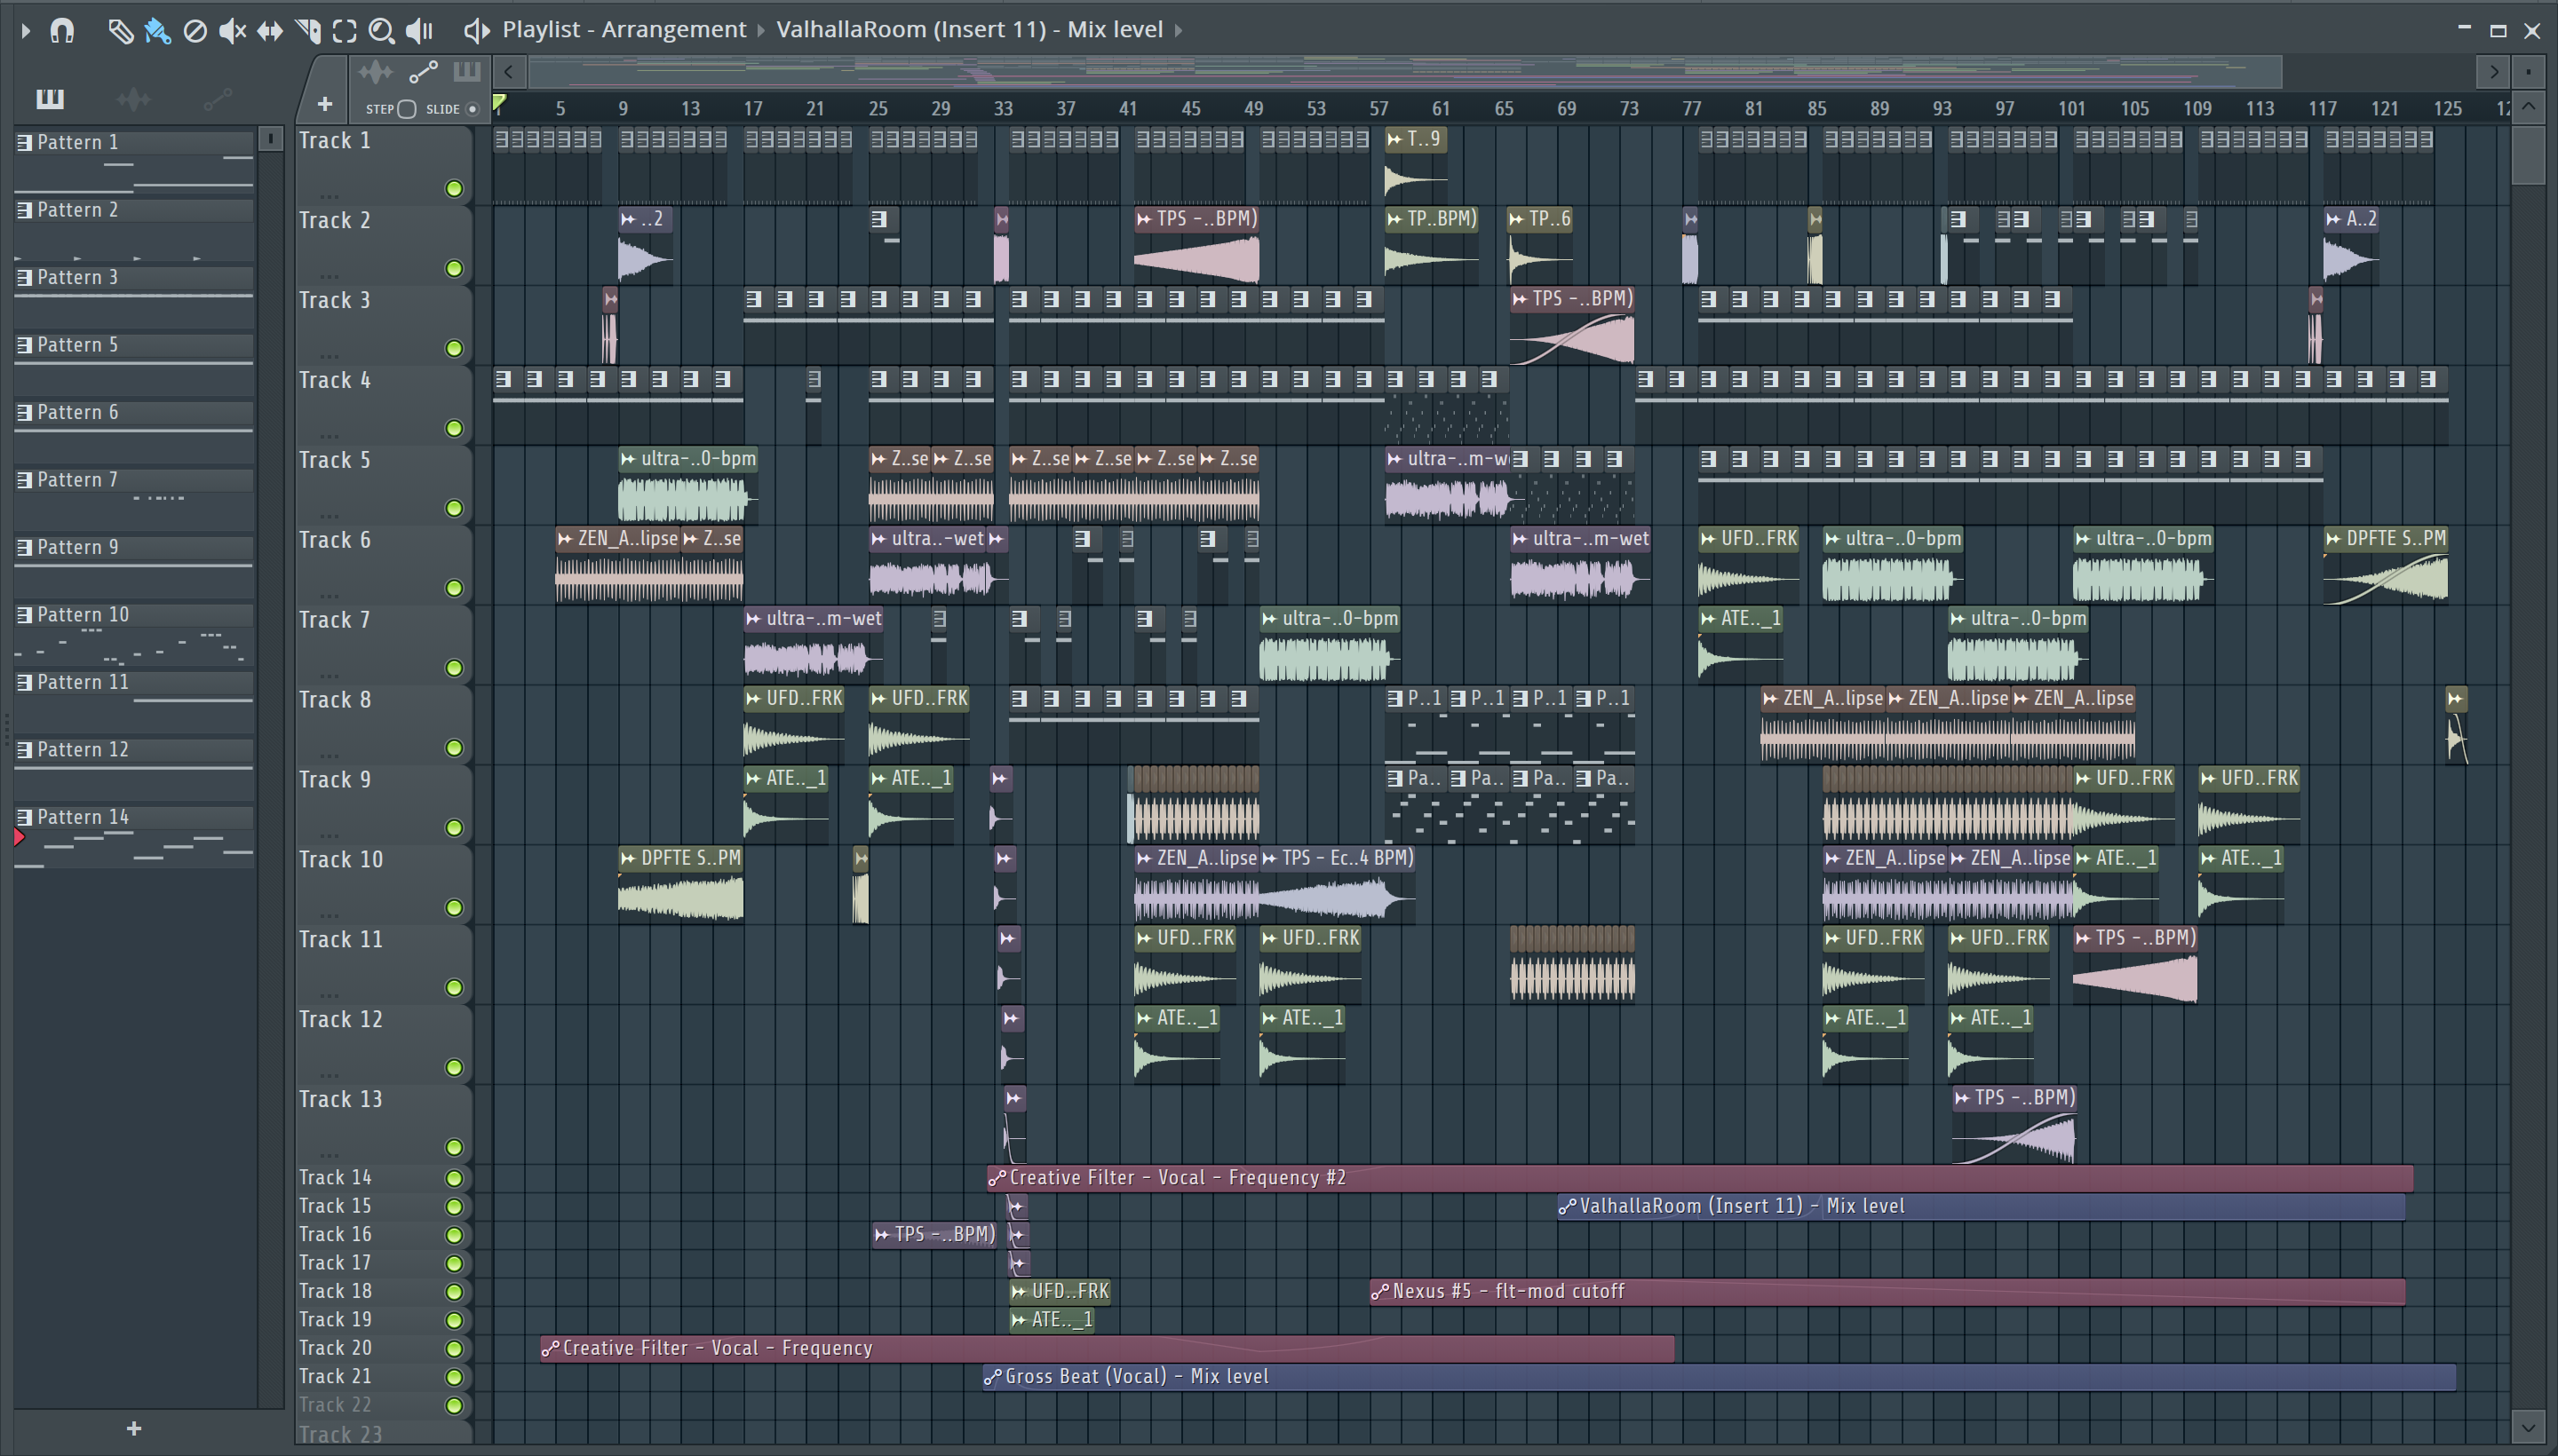Mute Track 14 with its green LED
2558x1456 pixels.
[454, 1179]
